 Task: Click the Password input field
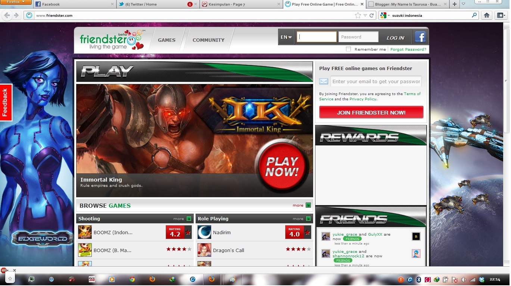click(358, 37)
